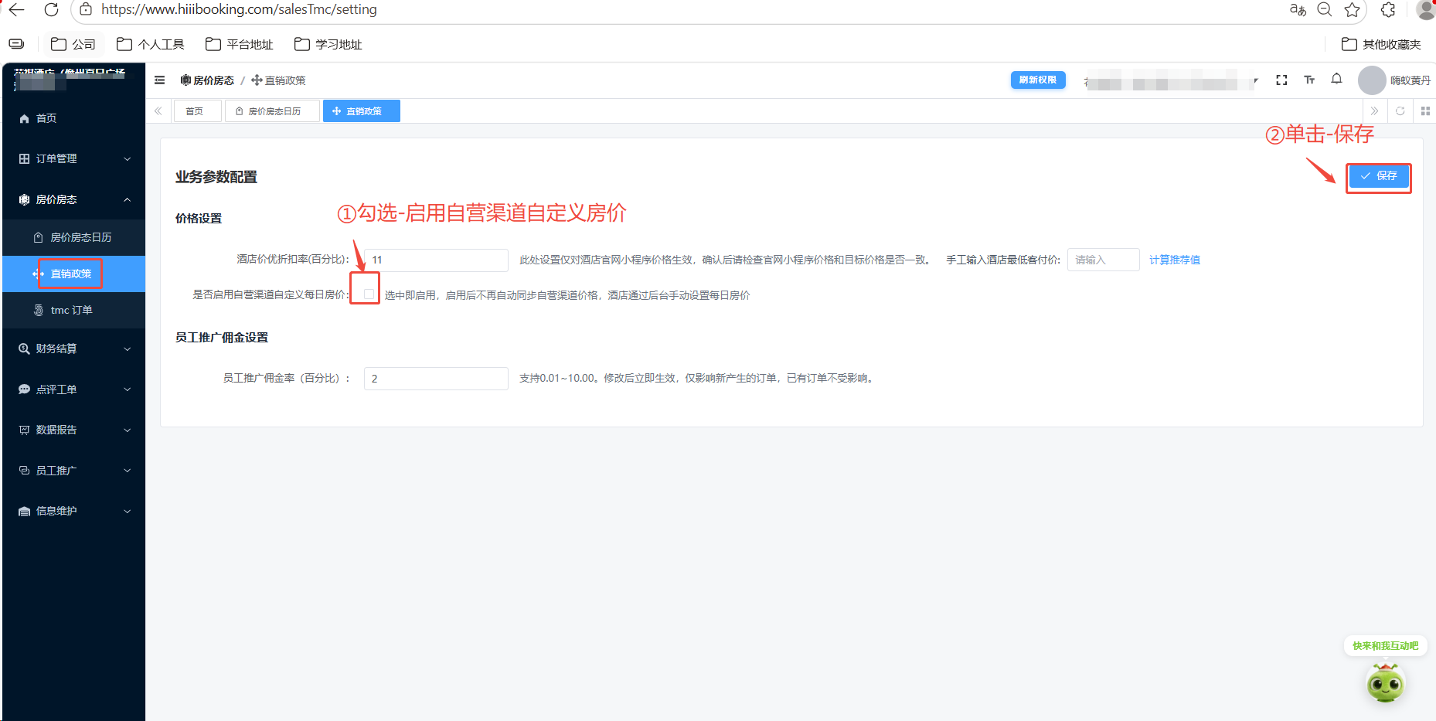Click the 保存 button
This screenshot has width=1436, height=721.
point(1378,176)
